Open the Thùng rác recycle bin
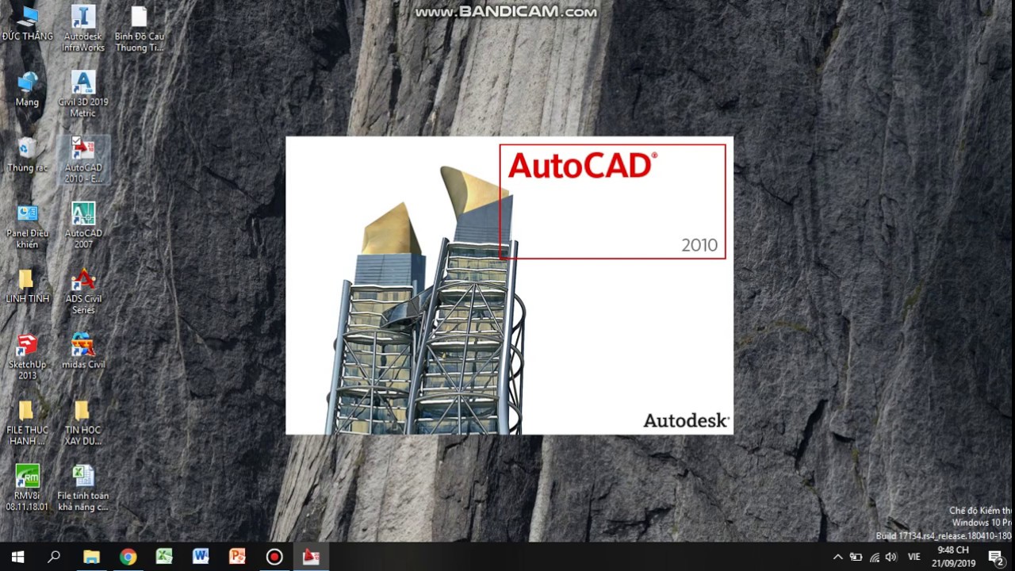Image resolution: width=1015 pixels, height=571 pixels. (28, 155)
